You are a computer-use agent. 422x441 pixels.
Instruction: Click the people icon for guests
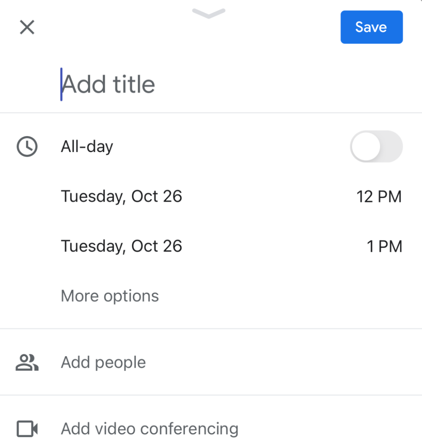coord(27,362)
